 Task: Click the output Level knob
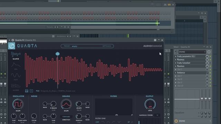click(x=150, y=104)
